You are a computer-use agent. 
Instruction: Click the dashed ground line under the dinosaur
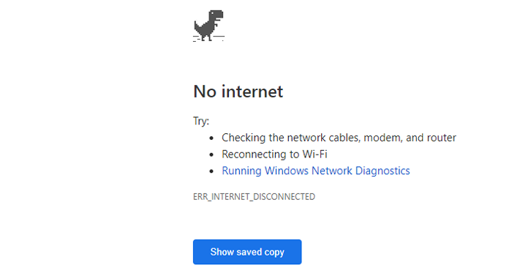tap(208, 39)
